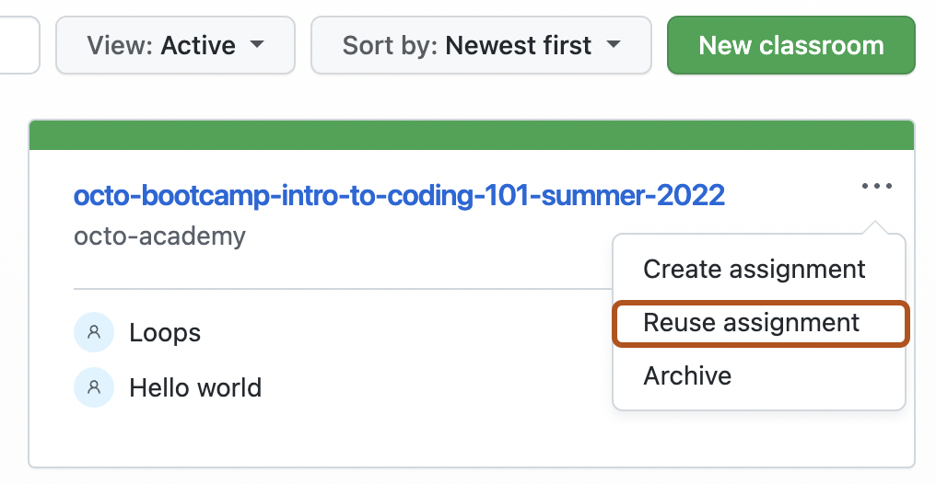The width and height of the screenshot is (936, 484).
Task: Click the caret arrow next to View Active
Action: [257, 44]
